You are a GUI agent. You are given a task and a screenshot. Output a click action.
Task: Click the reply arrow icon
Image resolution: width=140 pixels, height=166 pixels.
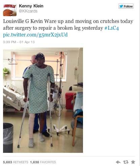coord(118,162)
